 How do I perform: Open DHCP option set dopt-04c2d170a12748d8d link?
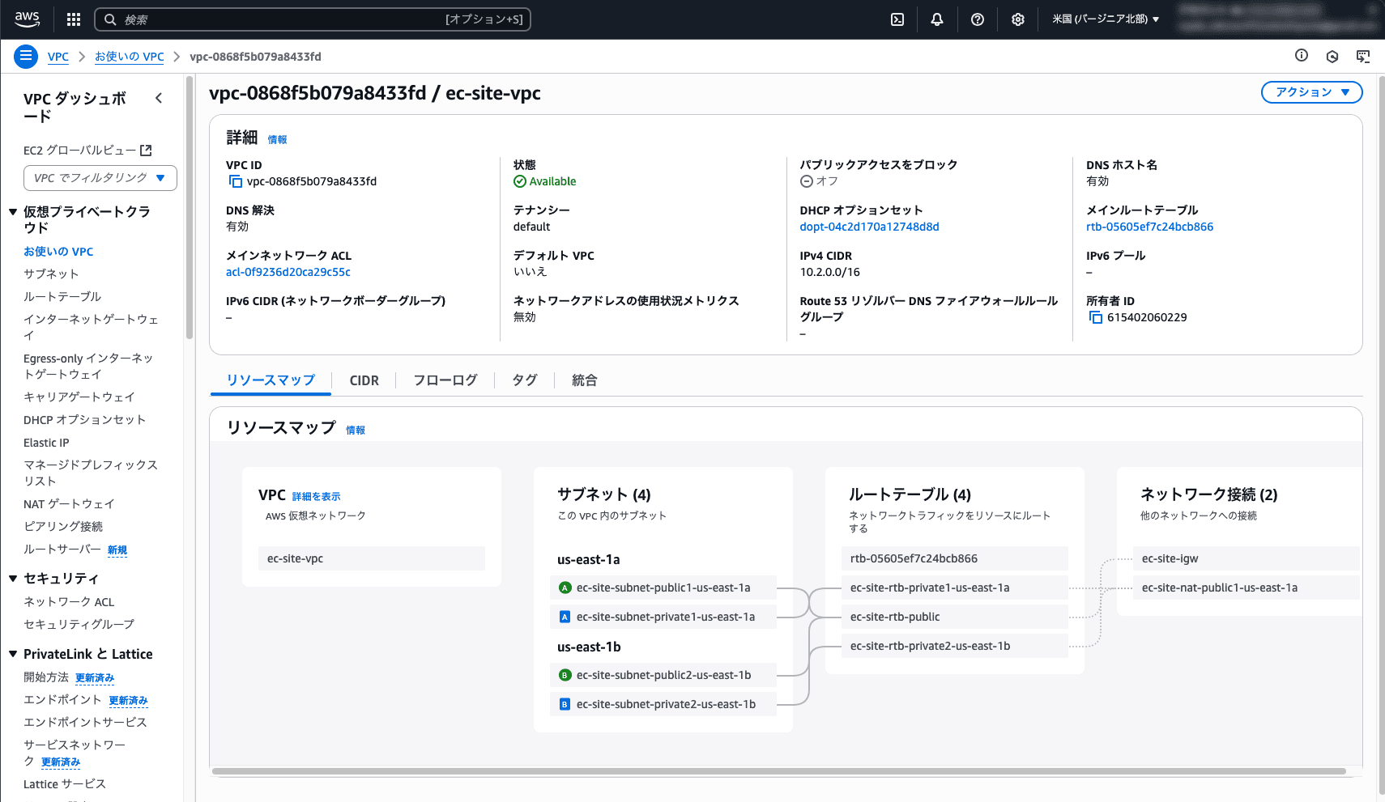pyautogui.click(x=869, y=227)
